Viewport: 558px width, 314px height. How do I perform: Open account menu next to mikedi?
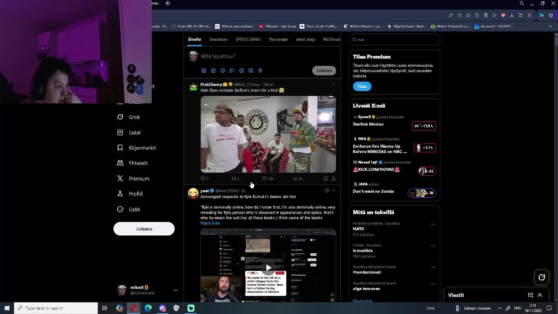click(x=176, y=290)
